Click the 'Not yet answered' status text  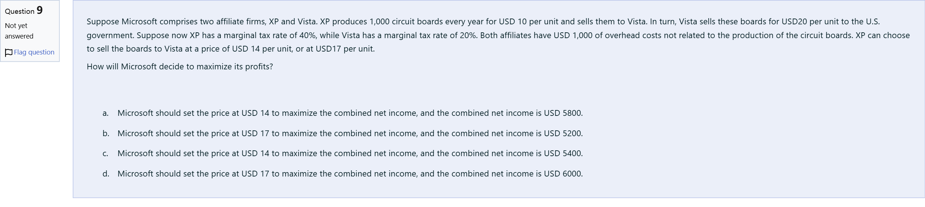[x=19, y=31]
